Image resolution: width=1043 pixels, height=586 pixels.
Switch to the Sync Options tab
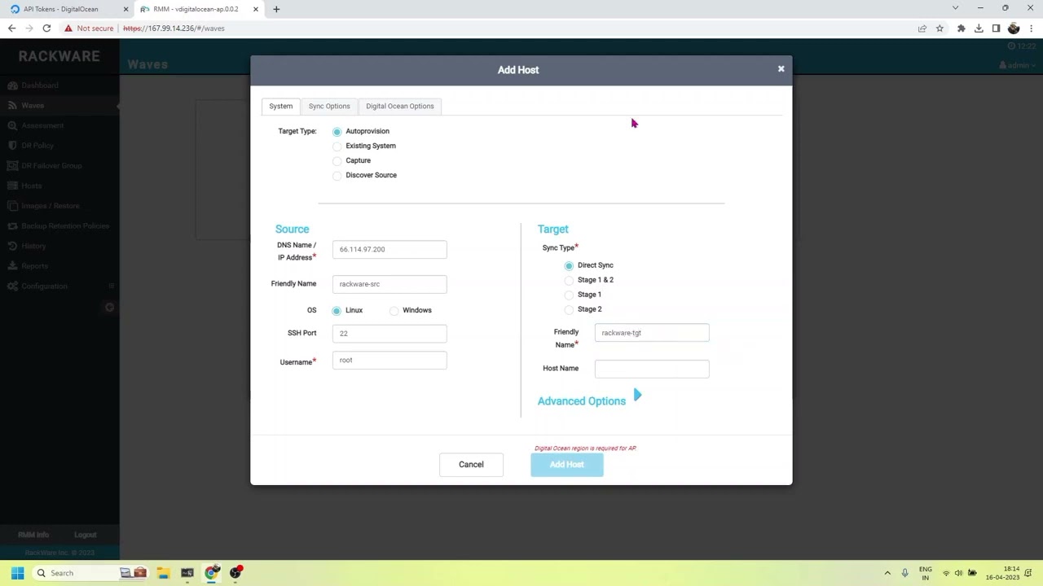329,106
